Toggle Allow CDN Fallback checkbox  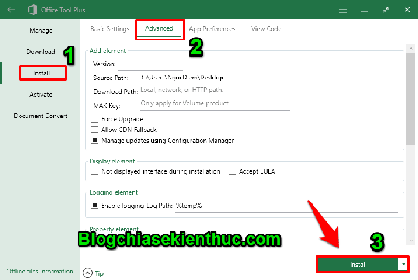95,130
